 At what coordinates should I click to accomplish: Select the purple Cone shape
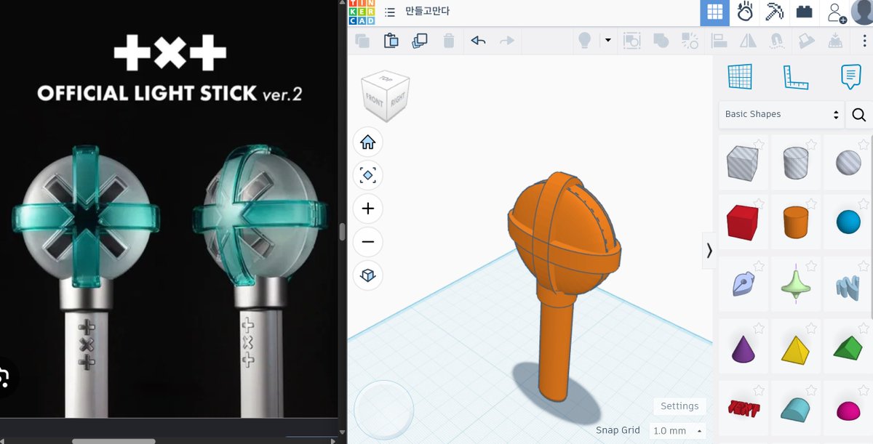click(x=742, y=349)
